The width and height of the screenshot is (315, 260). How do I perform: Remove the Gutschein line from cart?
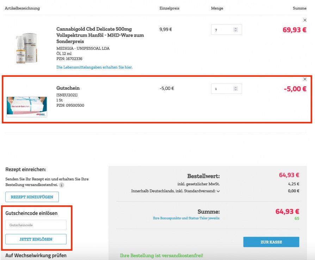[305, 79]
